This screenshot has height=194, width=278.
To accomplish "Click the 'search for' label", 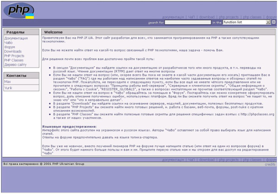I will click(x=156, y=22).
